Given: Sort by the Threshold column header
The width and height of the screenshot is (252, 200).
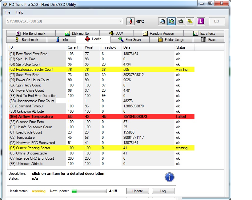Looking at the screenshot, I should point(111,47).
